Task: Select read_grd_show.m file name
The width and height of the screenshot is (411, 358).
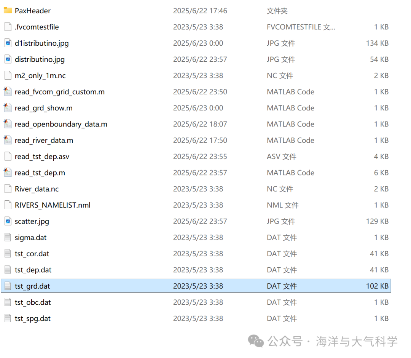Action: tap(43, 108)
